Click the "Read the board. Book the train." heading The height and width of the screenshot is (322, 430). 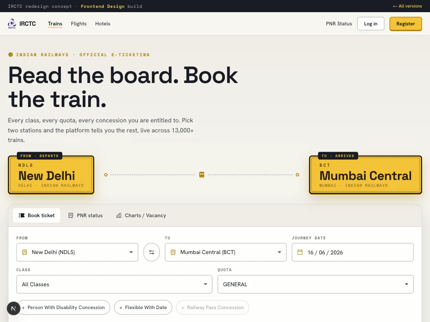tap(123, 87)
